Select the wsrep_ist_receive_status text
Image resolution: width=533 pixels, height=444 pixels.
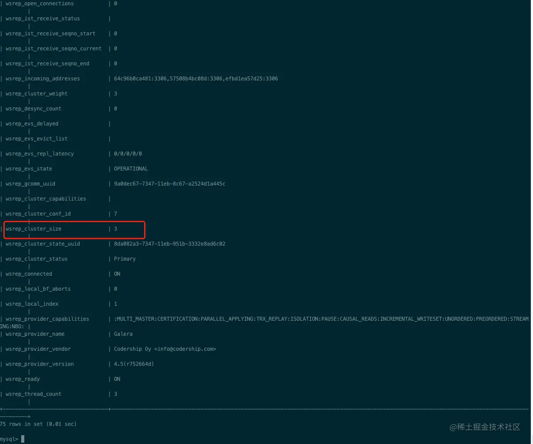(42, 19)
